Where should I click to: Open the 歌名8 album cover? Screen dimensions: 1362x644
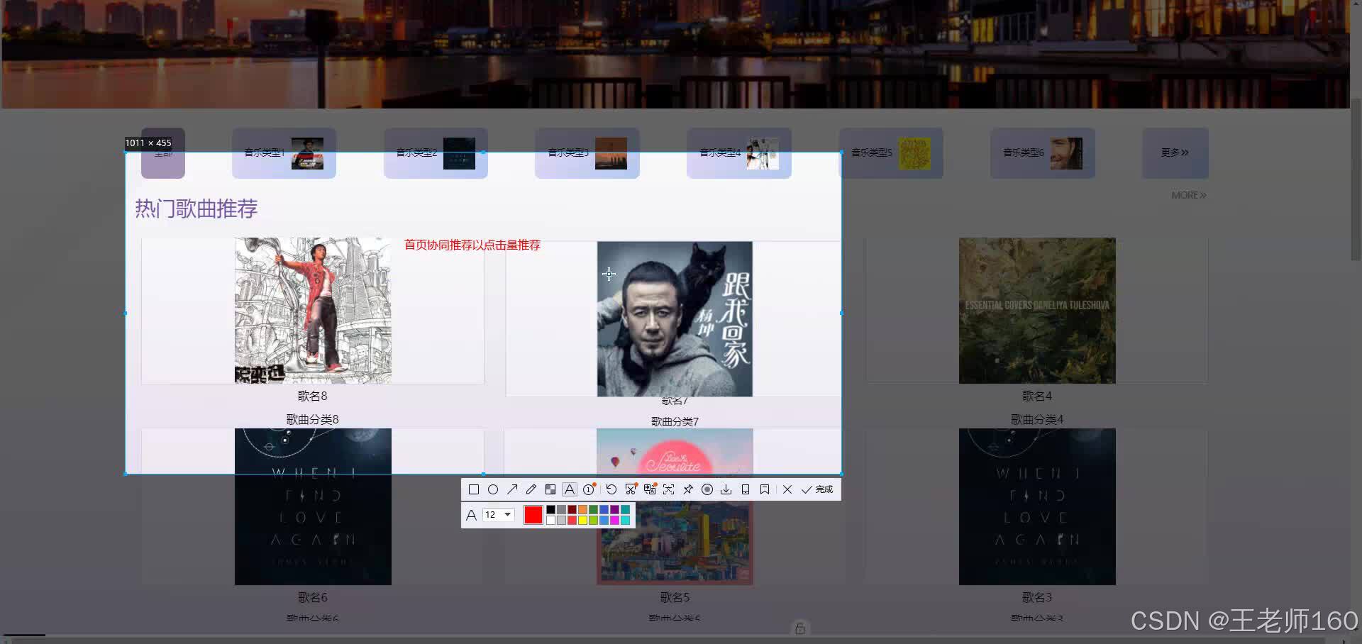[313, 311]
